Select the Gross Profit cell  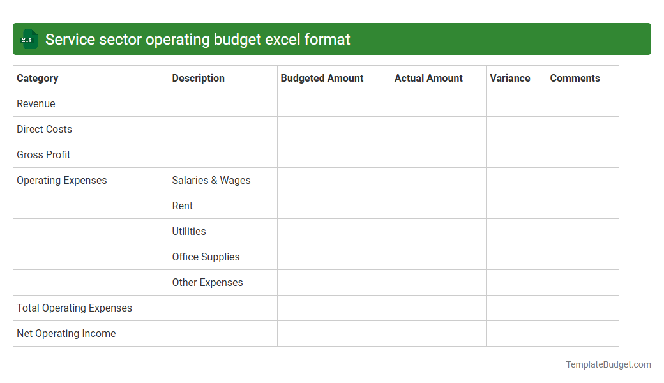pyautogui.click(x=43, y=154)
